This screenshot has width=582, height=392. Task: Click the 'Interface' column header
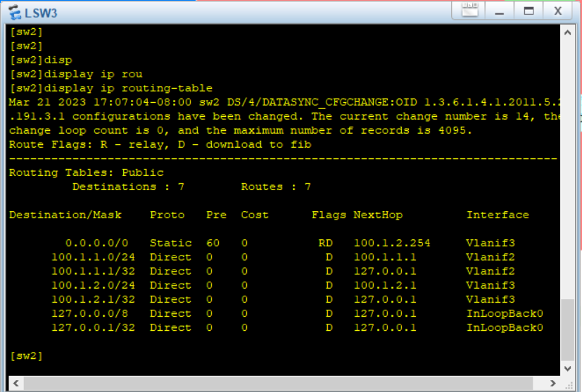pos(498,215)
